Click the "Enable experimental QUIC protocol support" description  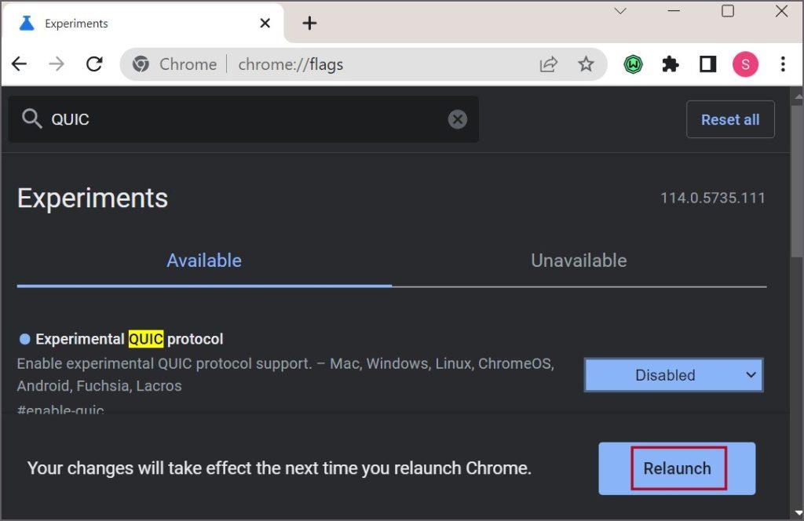click(286, 374)
